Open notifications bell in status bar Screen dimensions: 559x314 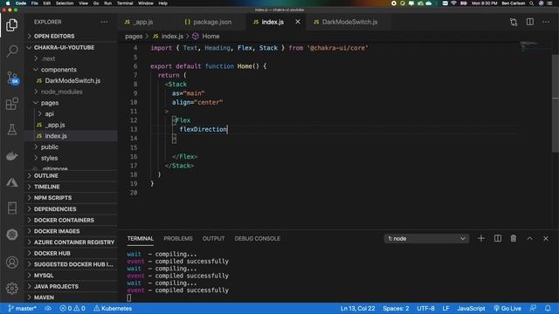coord(548,308)
